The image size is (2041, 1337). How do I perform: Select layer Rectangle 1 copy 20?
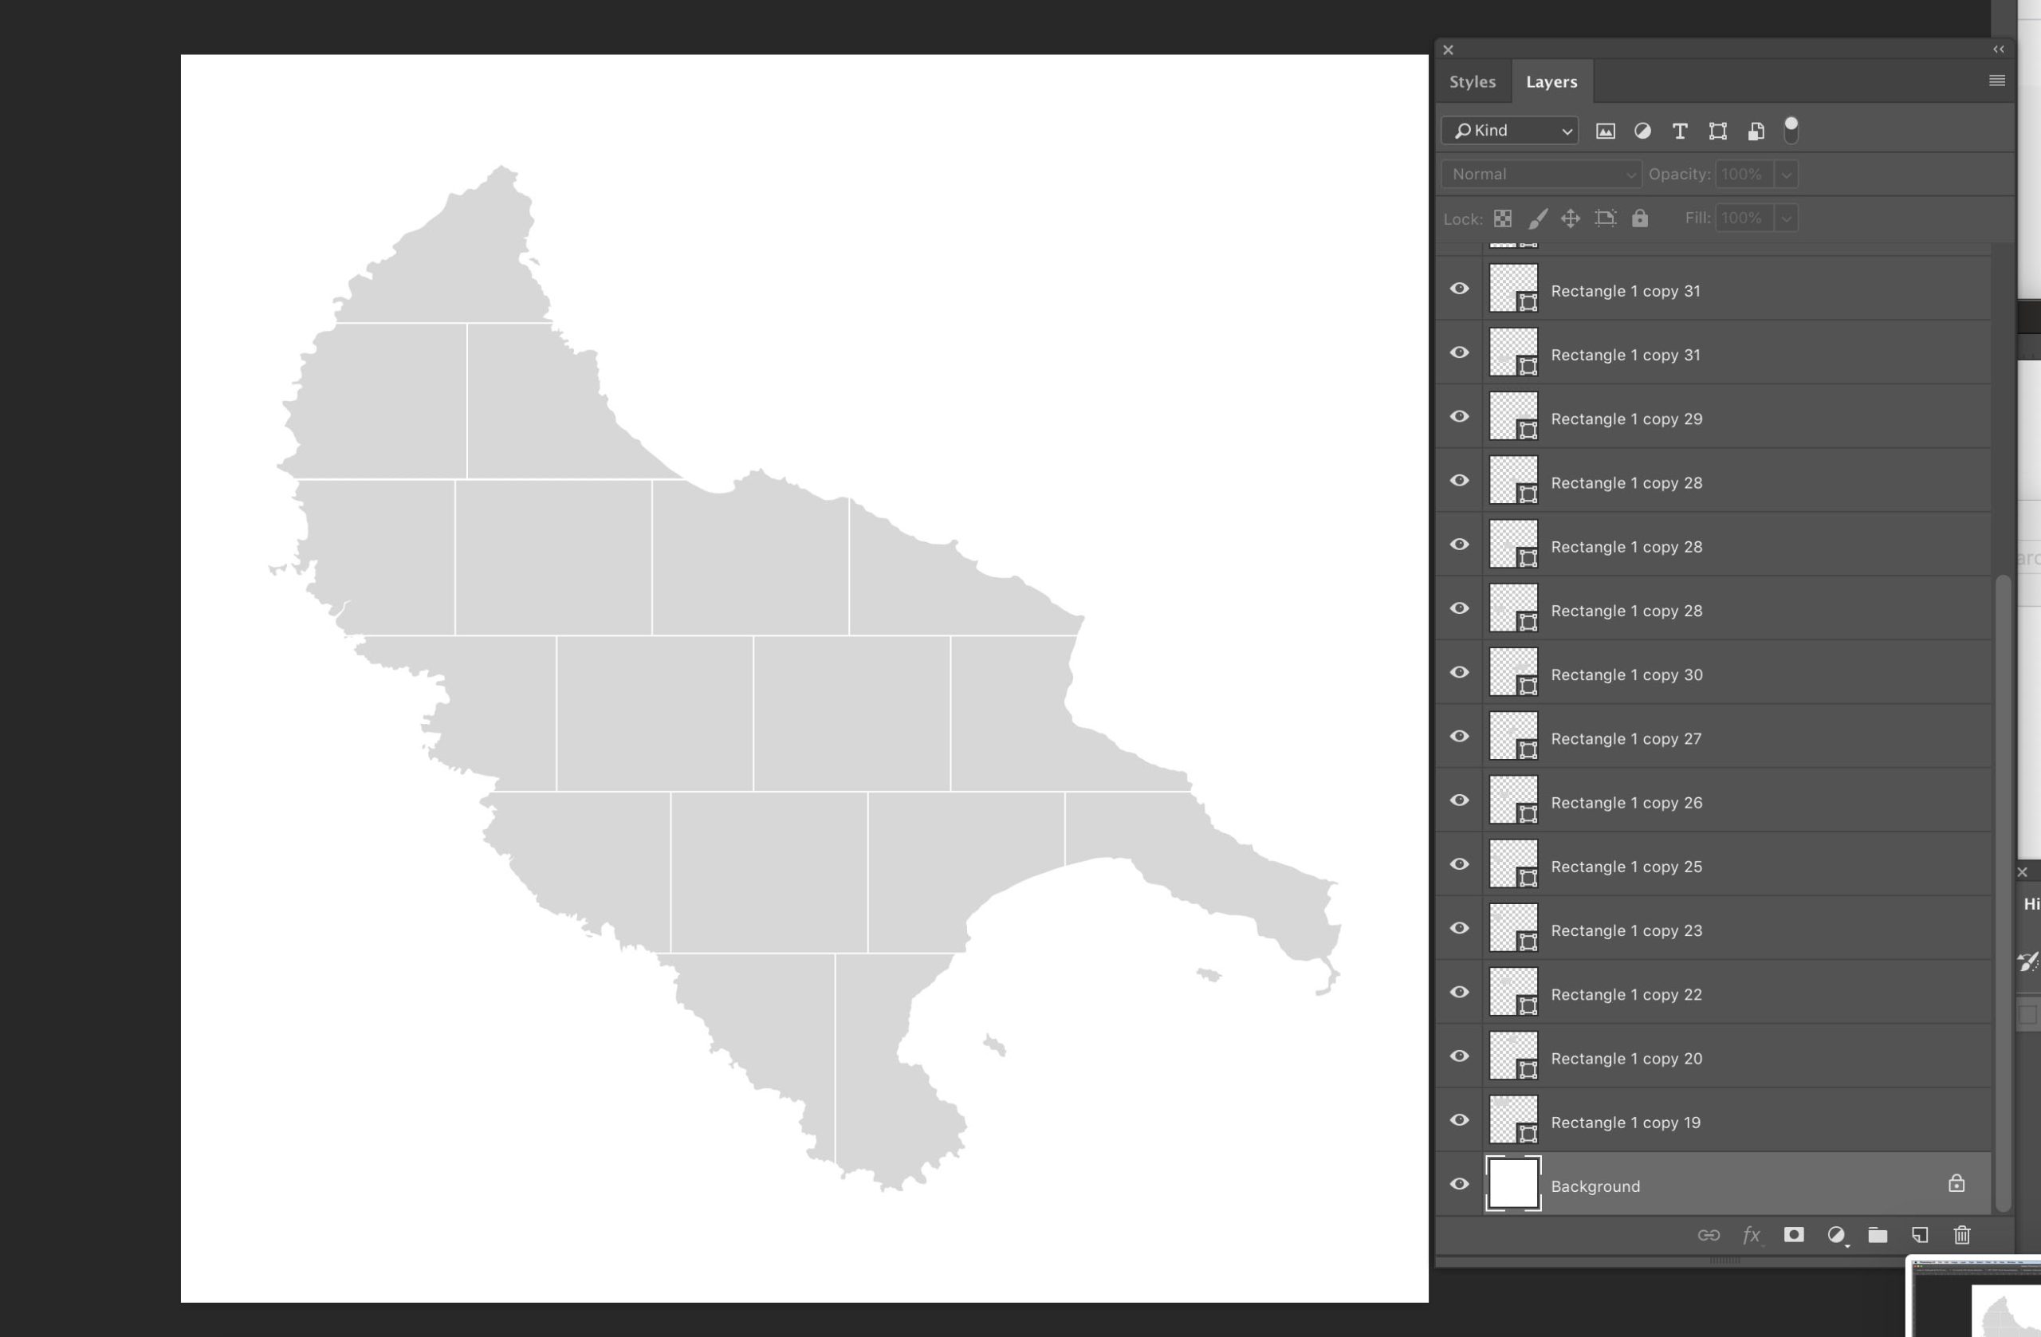coord(1626,1058)
